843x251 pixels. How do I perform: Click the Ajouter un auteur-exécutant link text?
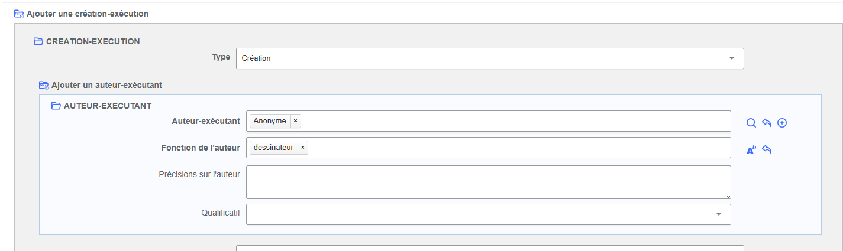click(106, 85)
